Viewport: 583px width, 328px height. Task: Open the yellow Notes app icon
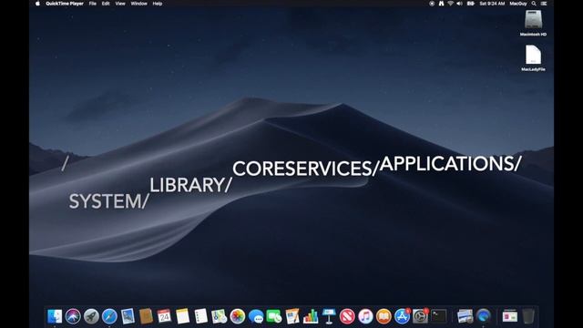tap(182, 316)
